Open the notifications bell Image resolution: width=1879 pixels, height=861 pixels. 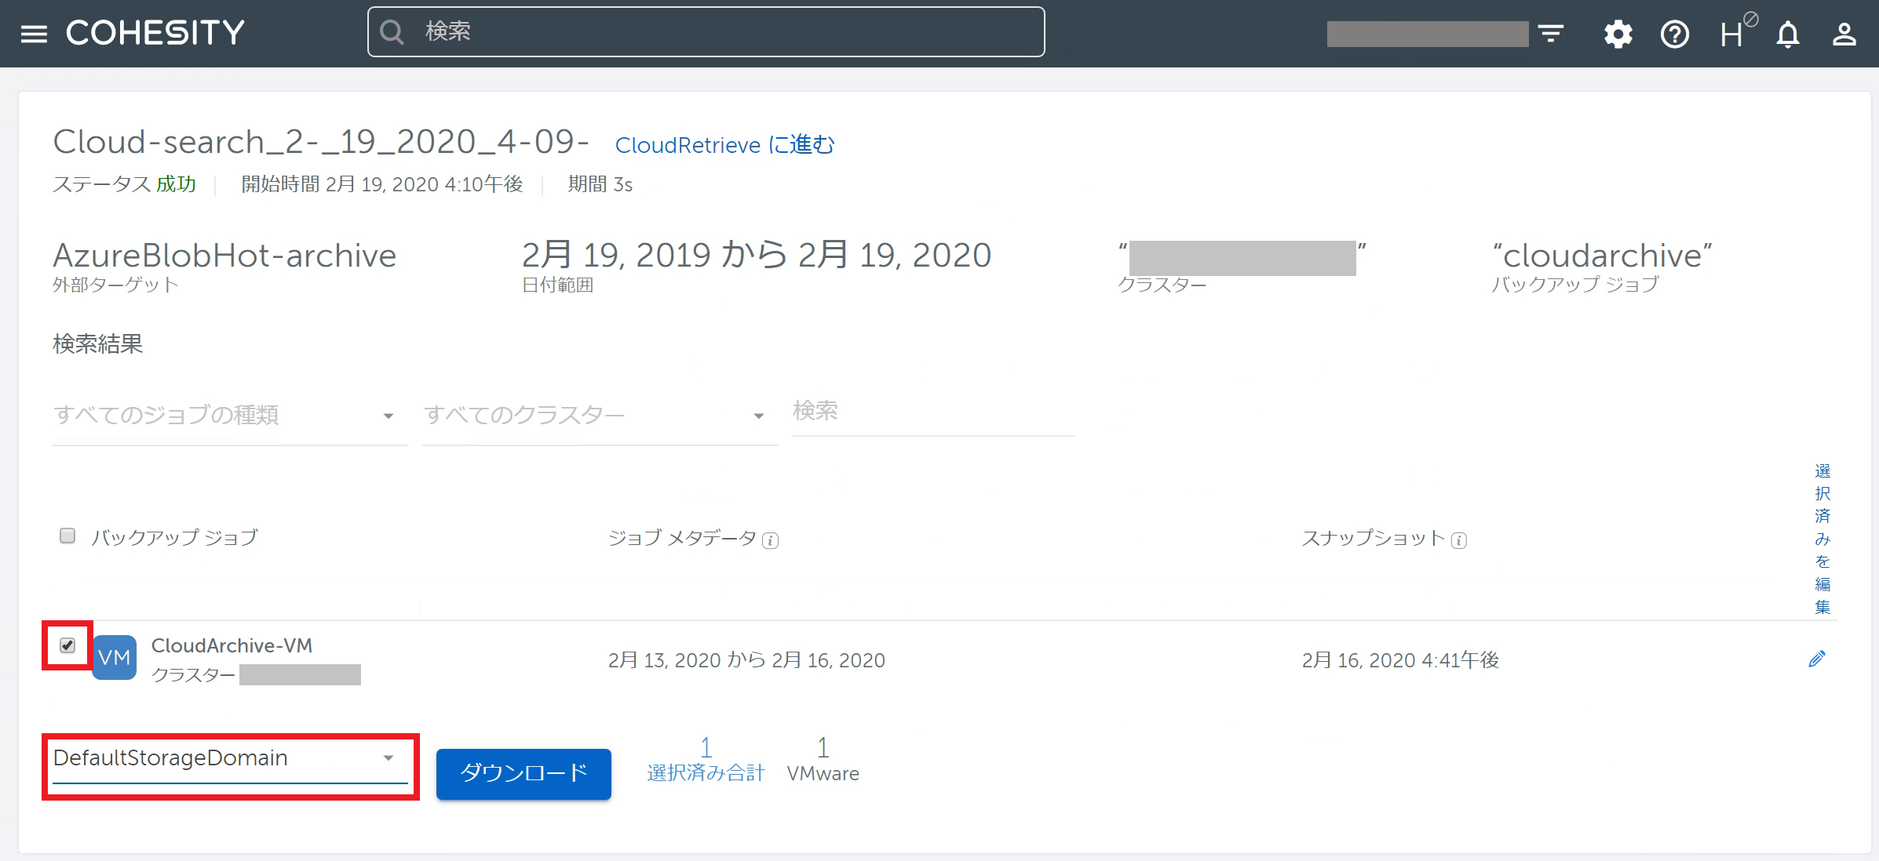coord(1788,35)
